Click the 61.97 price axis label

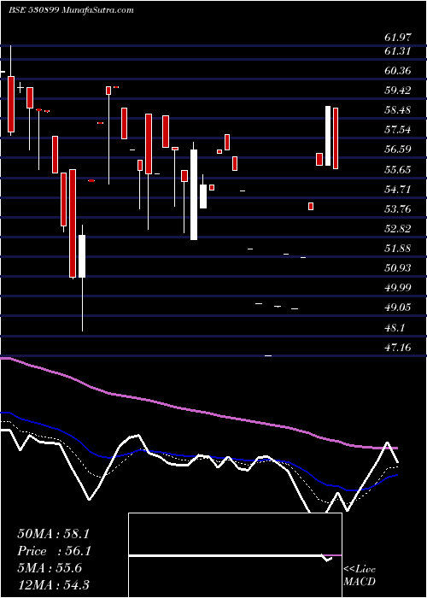tap(398, 38)
